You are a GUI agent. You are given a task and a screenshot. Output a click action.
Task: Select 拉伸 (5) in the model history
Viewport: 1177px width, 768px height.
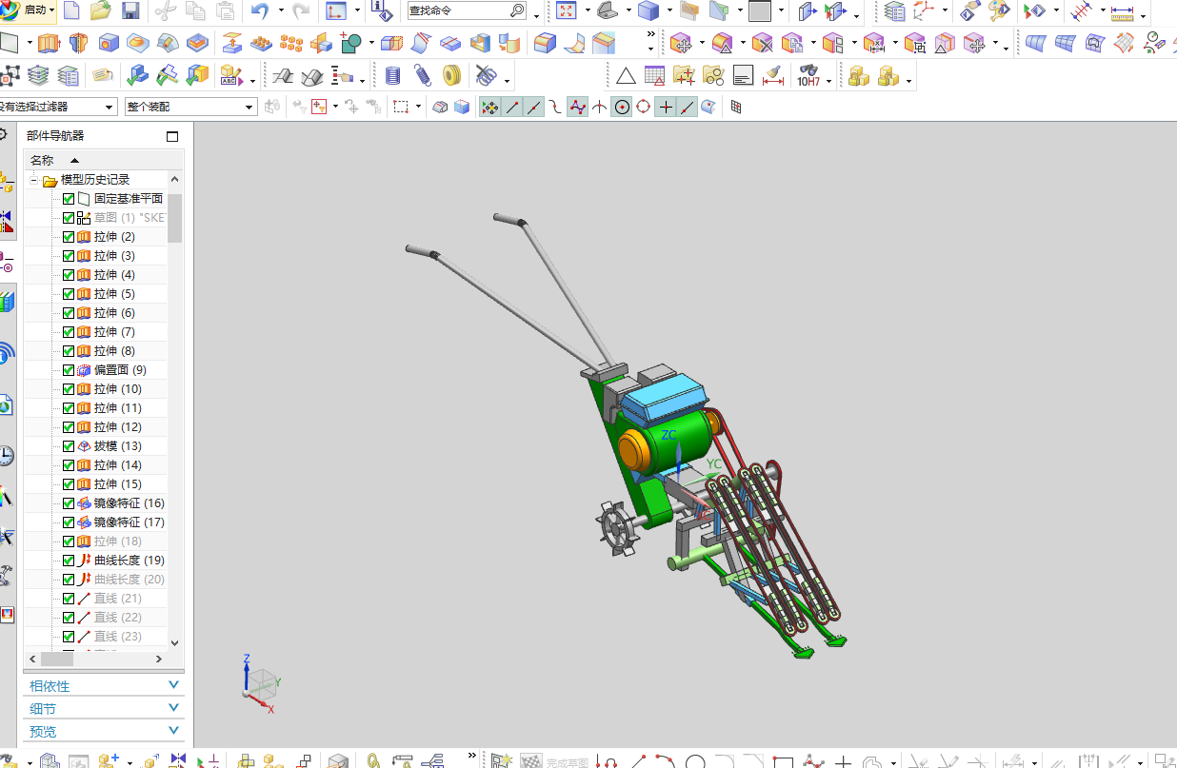[x=114, y=294]
